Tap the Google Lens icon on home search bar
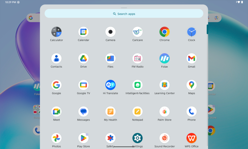The image size is (248, 149). [x=216, y=18]
